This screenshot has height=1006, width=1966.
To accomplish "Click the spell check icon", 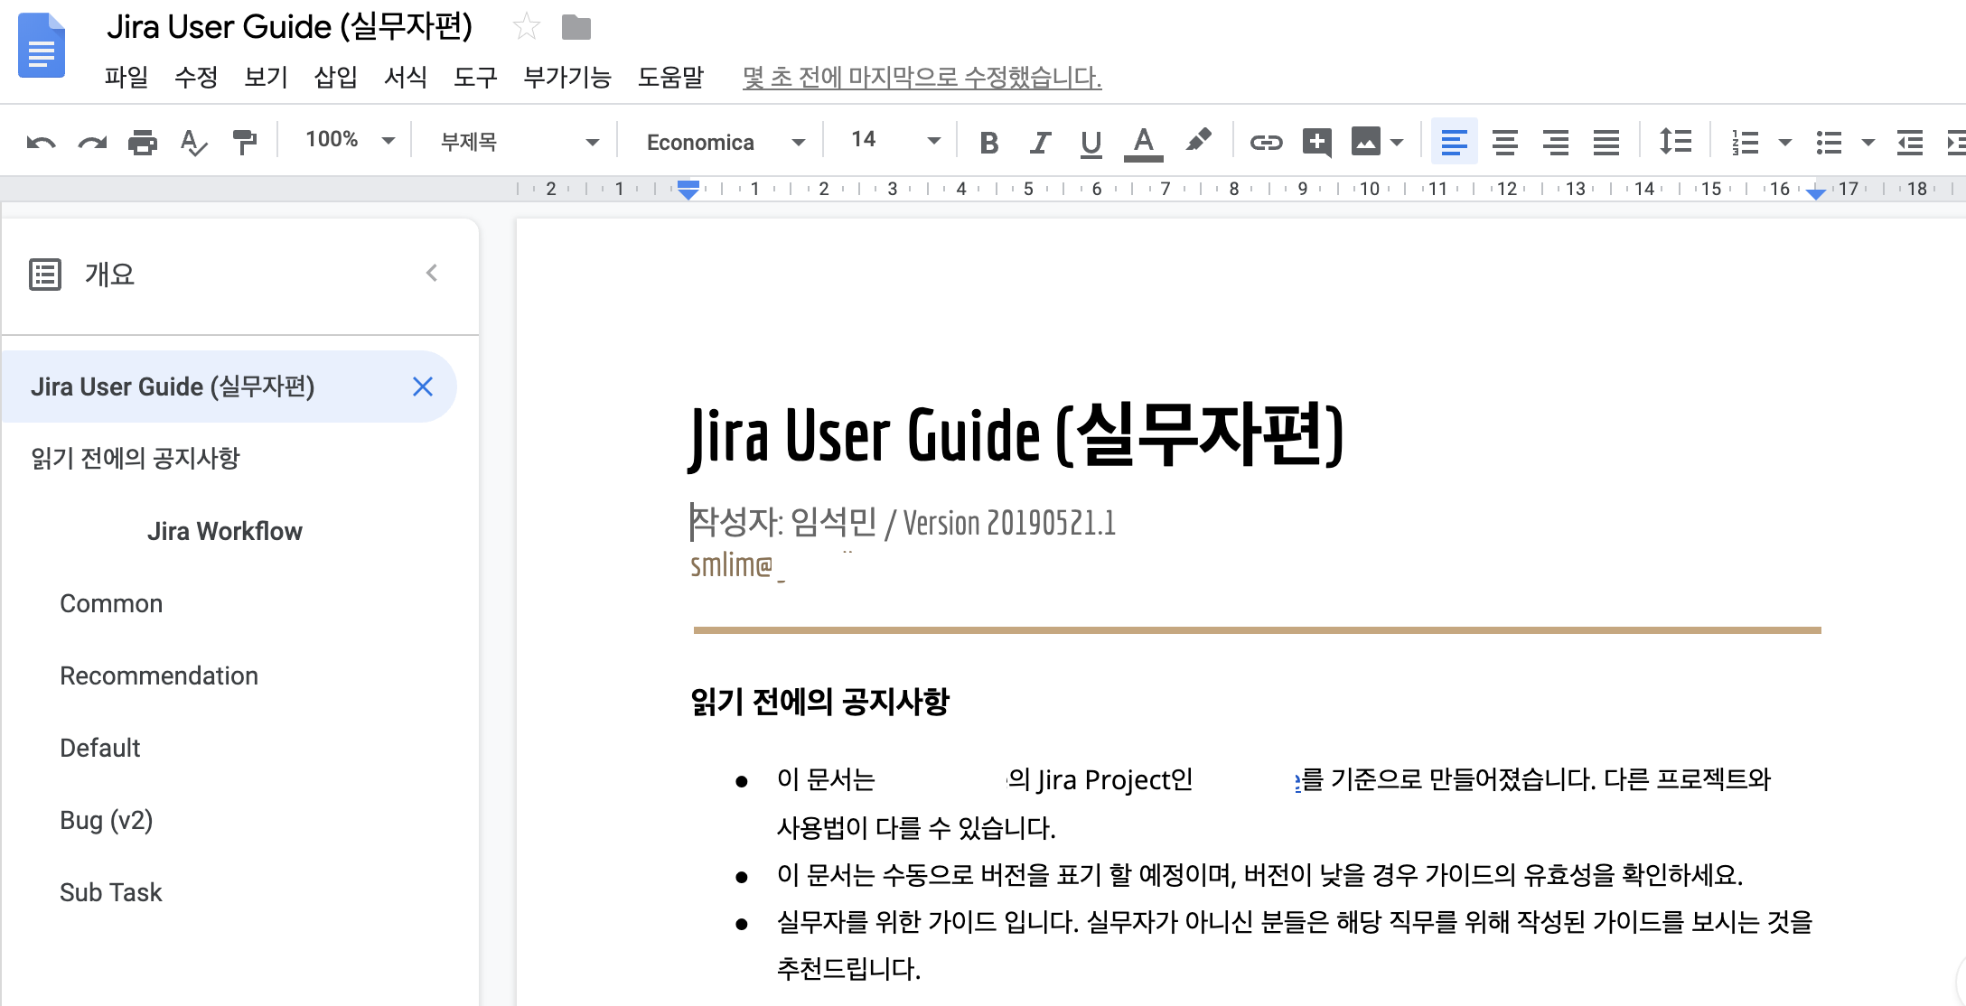I will 193,143.
